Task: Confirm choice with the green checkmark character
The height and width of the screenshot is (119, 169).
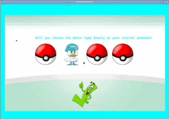Action: tap(85, 94)
